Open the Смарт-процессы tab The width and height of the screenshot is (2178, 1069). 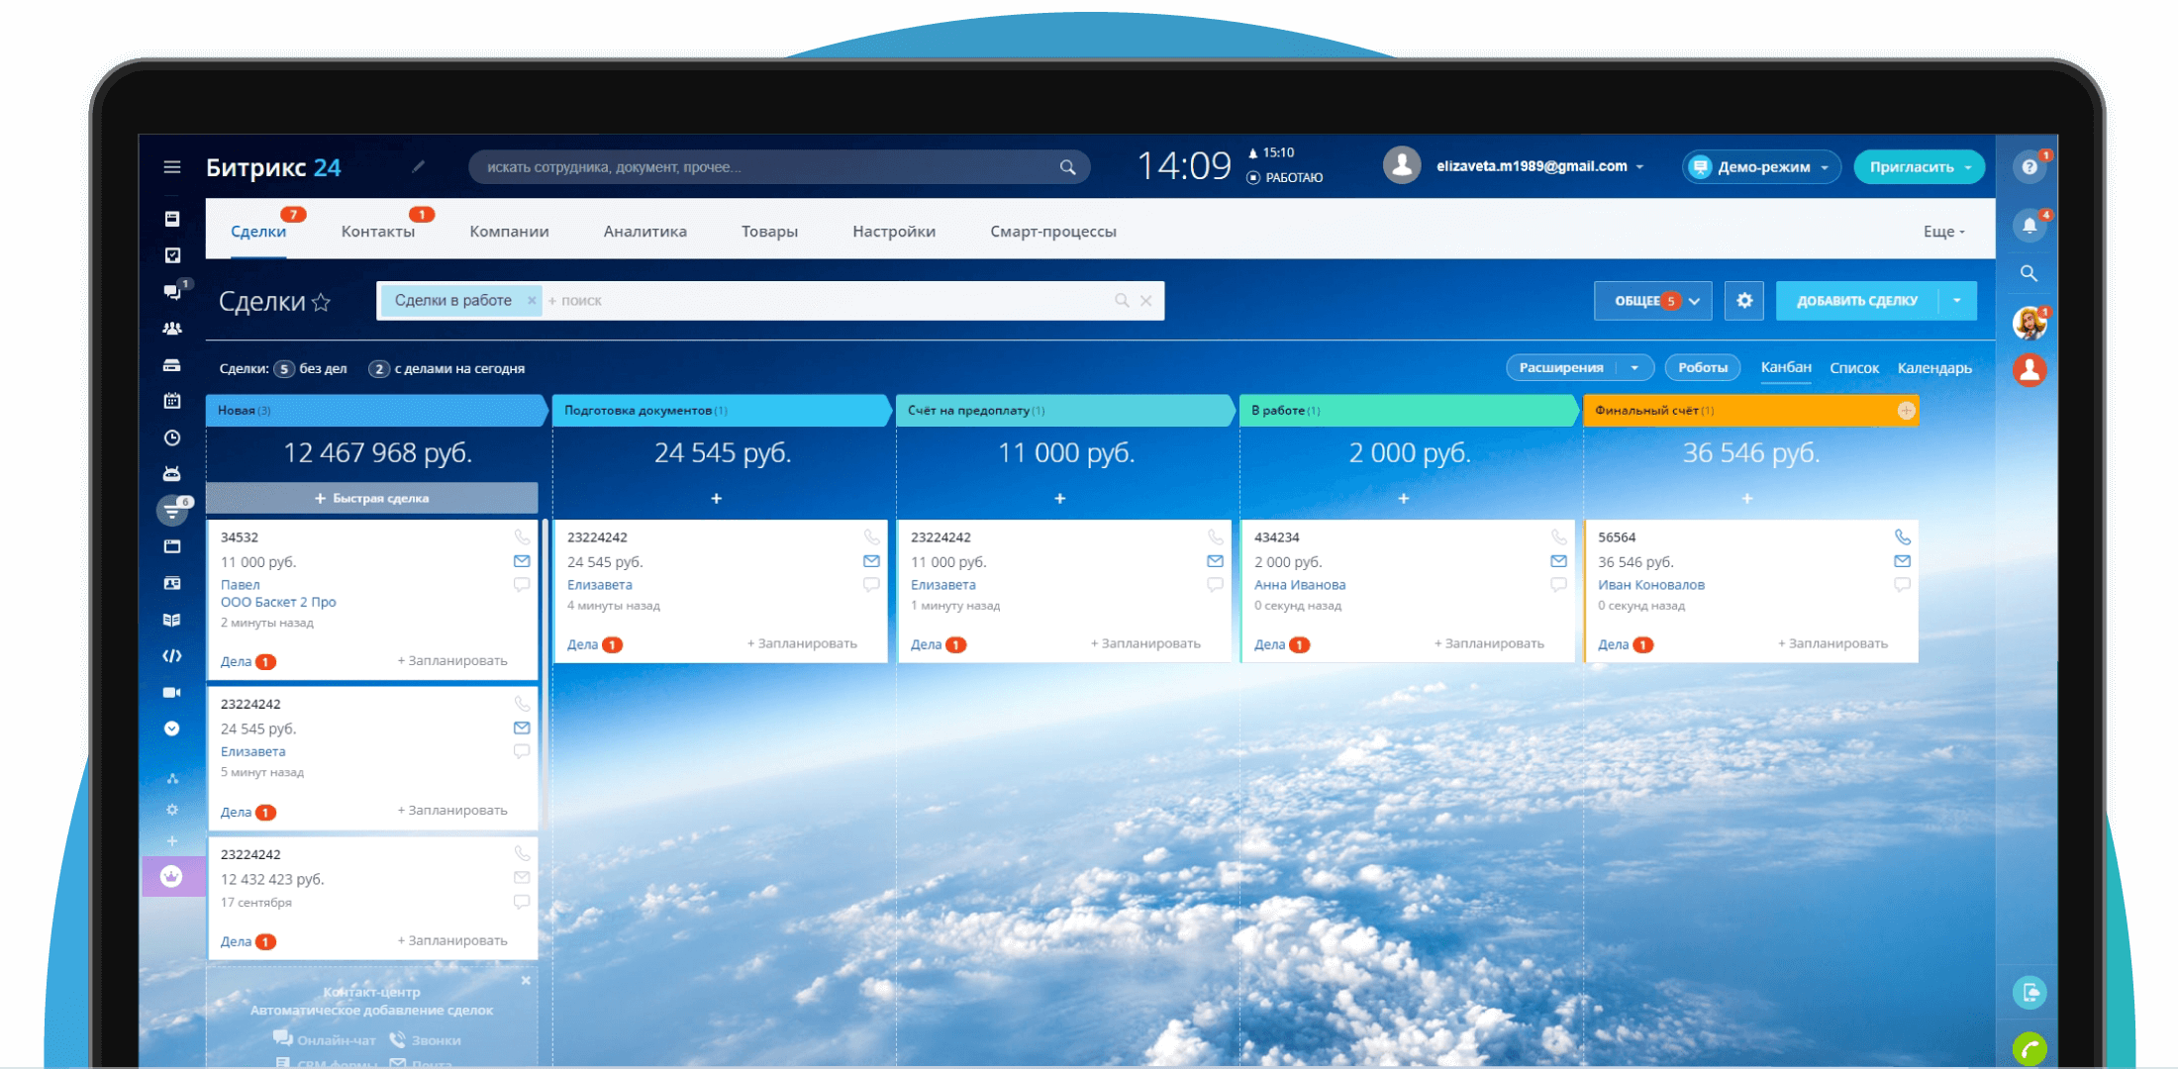pos(1053,231)
